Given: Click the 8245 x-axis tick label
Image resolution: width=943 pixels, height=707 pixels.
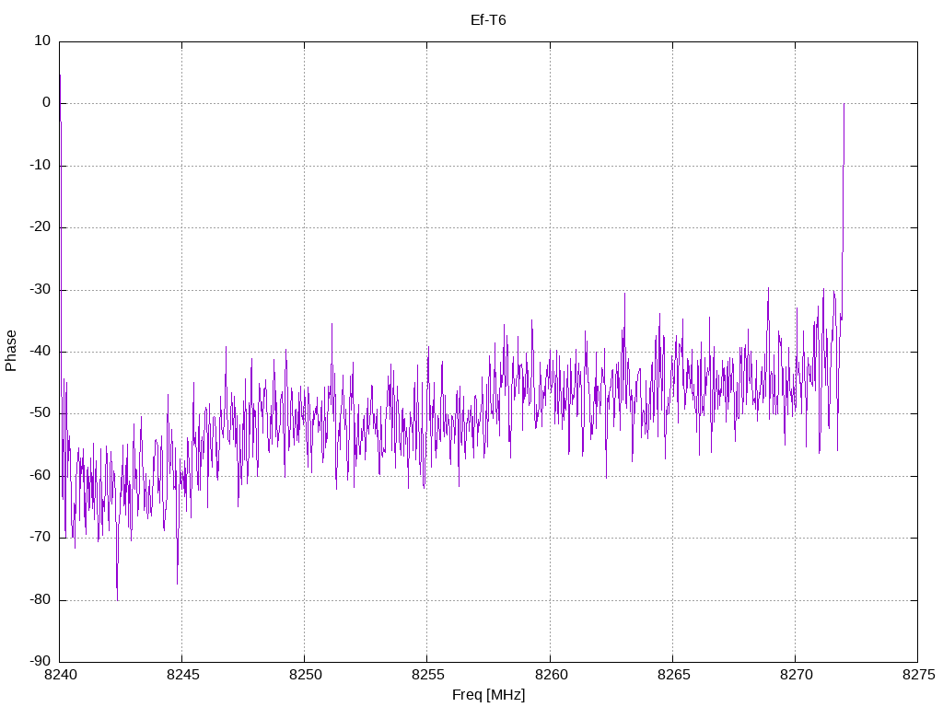Looking at the screenshot, I should point(183,675).
